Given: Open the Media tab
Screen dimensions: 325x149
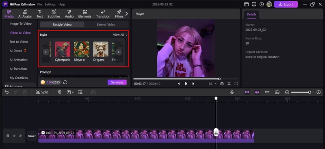Looking at the screenshot, I should (9, 14).
